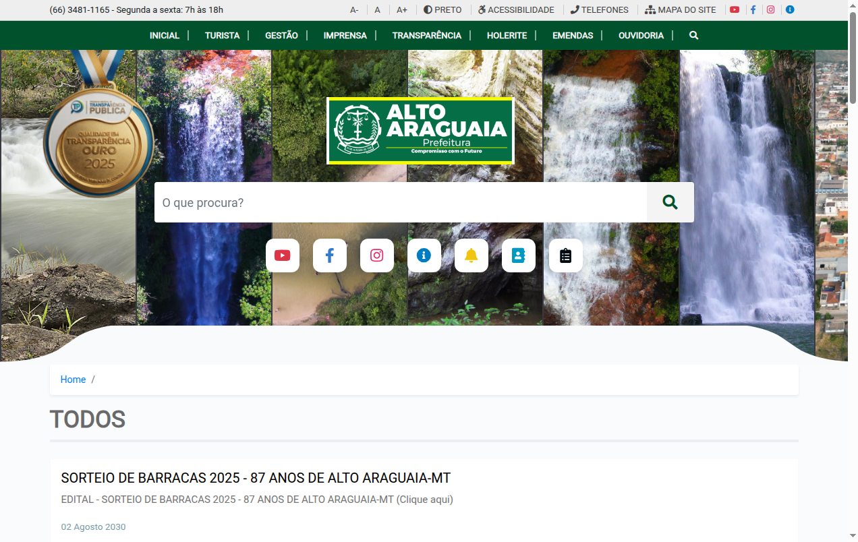Open the EDITAL Clique aqui description text

tap(257, 500)
